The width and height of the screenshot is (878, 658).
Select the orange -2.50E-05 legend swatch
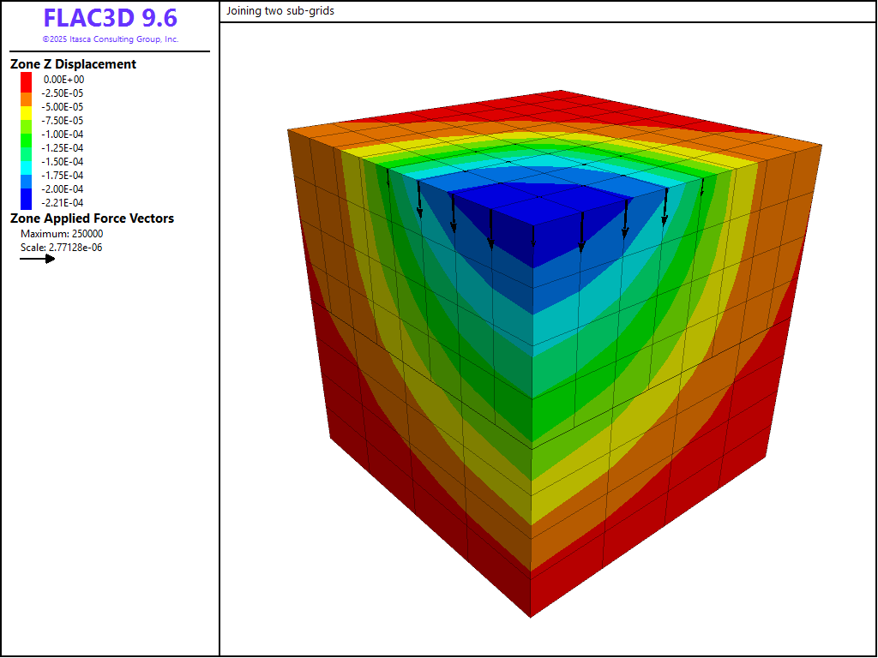(x=26, y=93)
